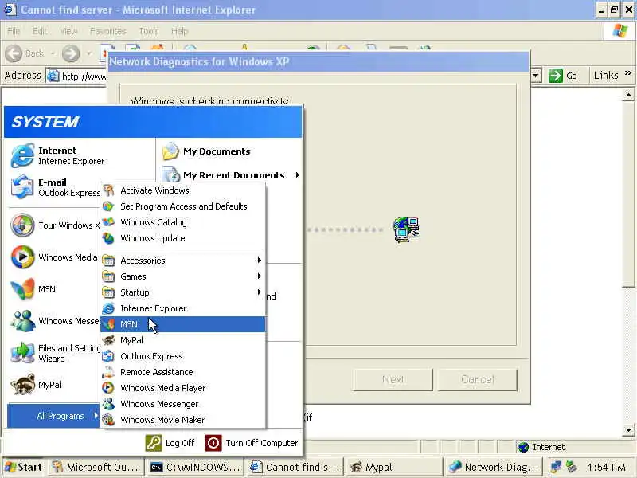Click All Programs in Start menu
This screenshot has height=478, width=637.
point(53,416)
